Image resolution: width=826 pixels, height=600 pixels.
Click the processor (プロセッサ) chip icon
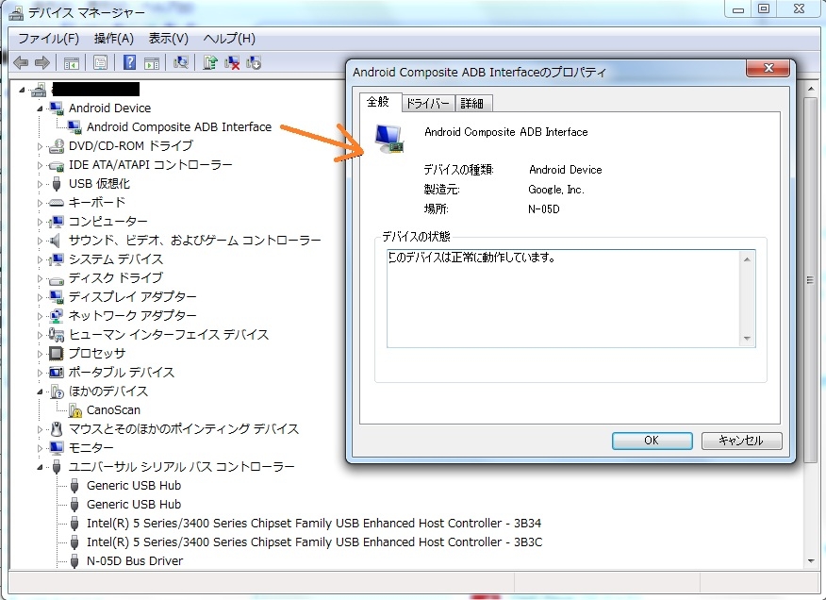click(x=56, y=353)
